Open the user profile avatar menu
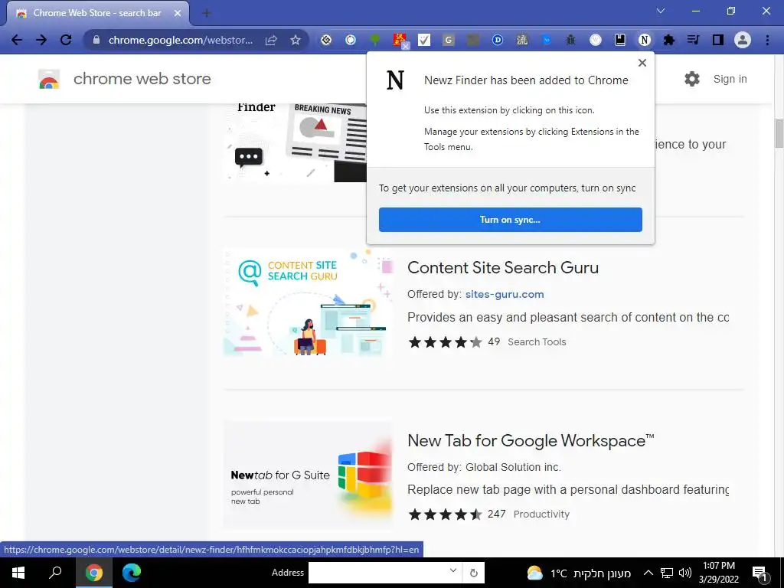 click(x=743, y=40)
